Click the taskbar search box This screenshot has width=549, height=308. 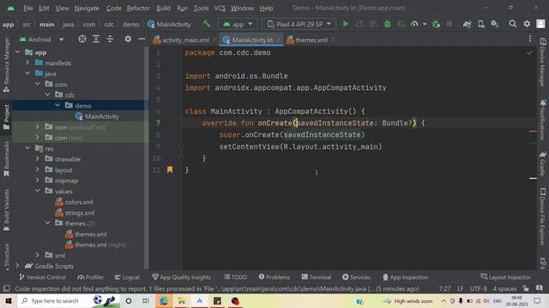point(69,300)
